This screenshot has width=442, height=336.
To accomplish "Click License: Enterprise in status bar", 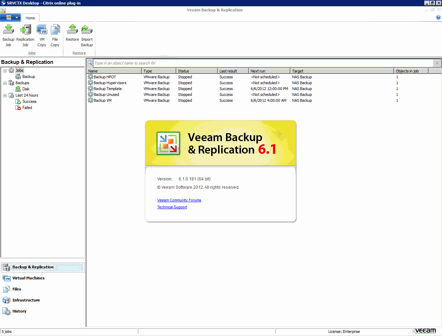I will pyautogui.click(x=344, y=332).
